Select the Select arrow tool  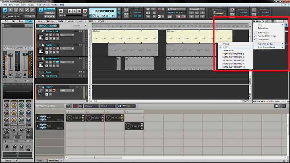[x=10, y=10]
